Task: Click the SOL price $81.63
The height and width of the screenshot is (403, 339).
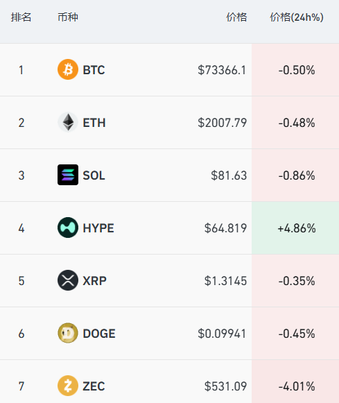Action: click(x=229, y=175)
